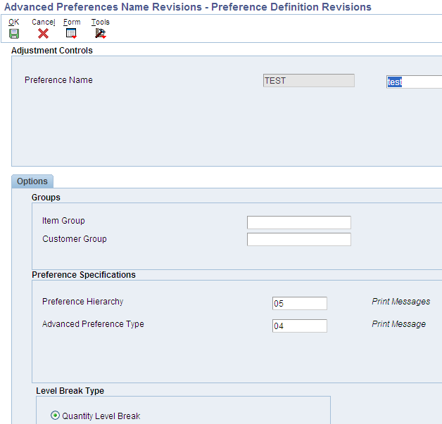
Task: Open the Tools hammer icon
Action: (100, 34)
